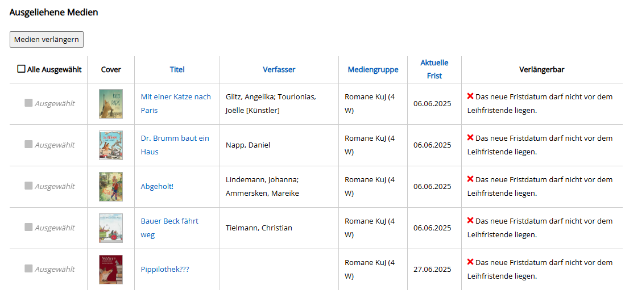Toggle checkbox in the 'Pippilothek???' row
Screen dimensions: 625x294
pos(28,268)
